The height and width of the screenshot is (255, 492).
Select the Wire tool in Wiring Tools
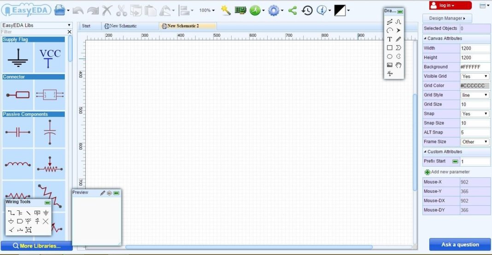(11, 213)
